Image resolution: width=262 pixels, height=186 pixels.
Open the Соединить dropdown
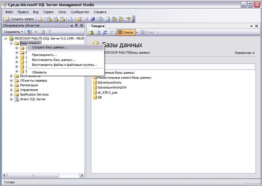tap(13, 32)
